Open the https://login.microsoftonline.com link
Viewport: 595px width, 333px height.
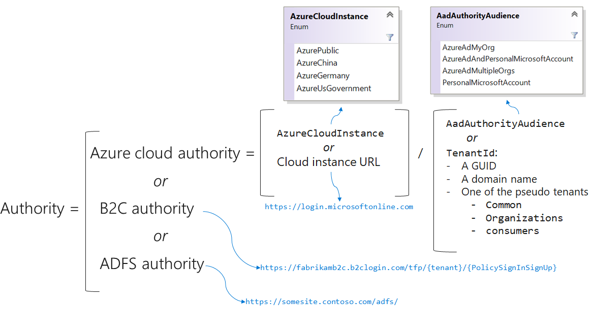(339, 207)
